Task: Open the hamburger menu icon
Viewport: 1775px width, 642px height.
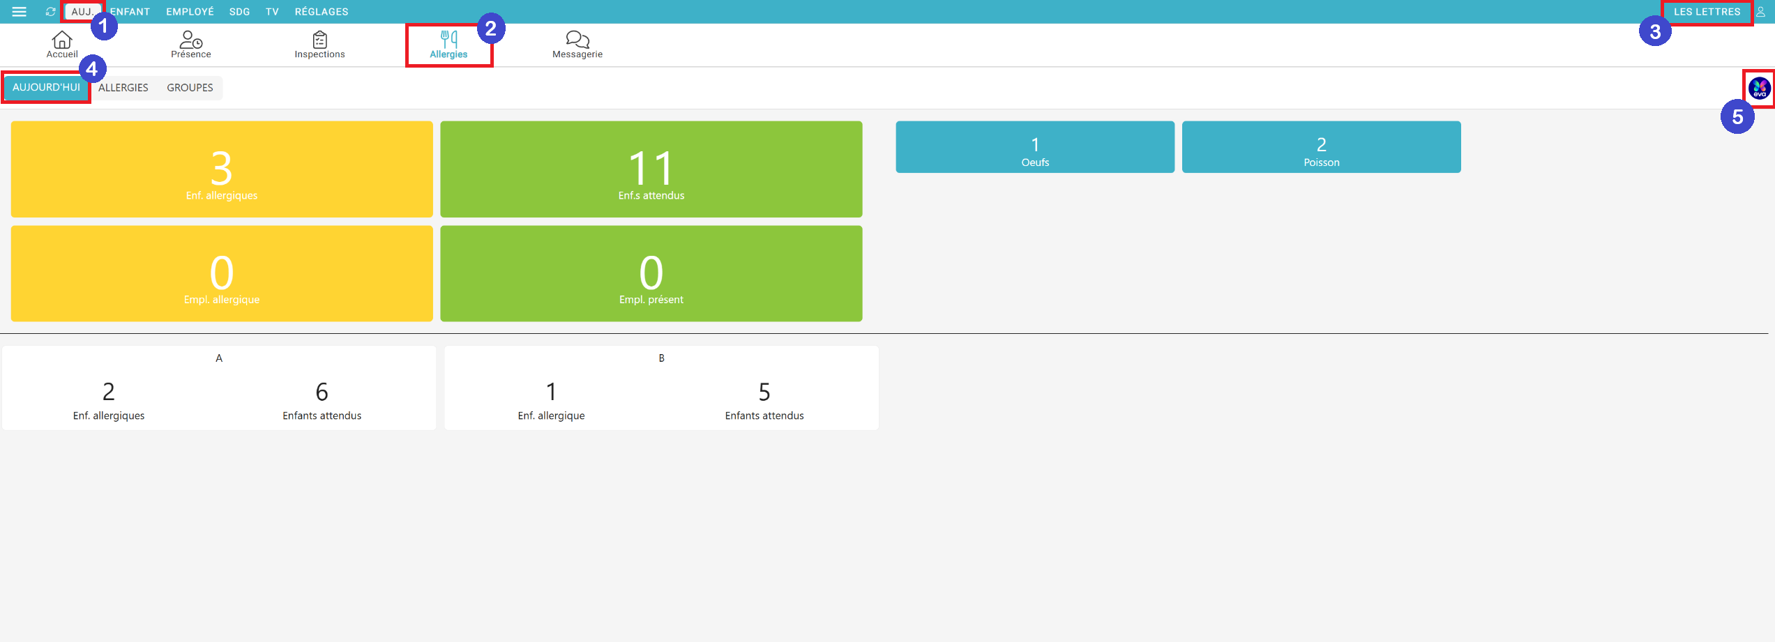Action: (x=19, y=12)
